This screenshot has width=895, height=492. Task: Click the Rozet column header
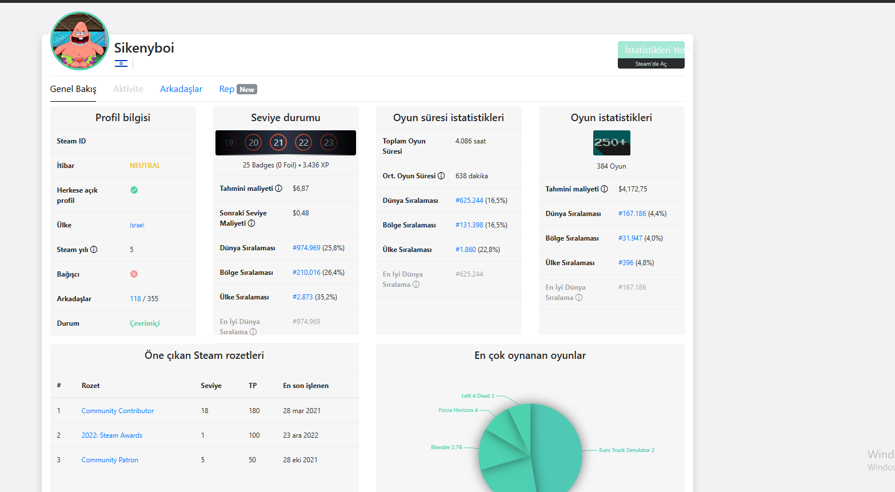(x=90, y=386)
